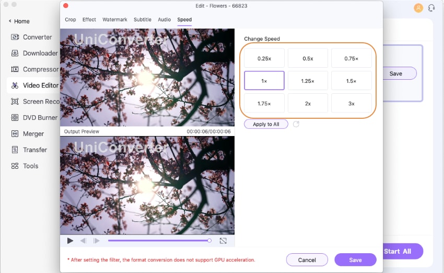
Task: Click the Transfer menu label
Action: pyautogui.click(x=35, y=150)
